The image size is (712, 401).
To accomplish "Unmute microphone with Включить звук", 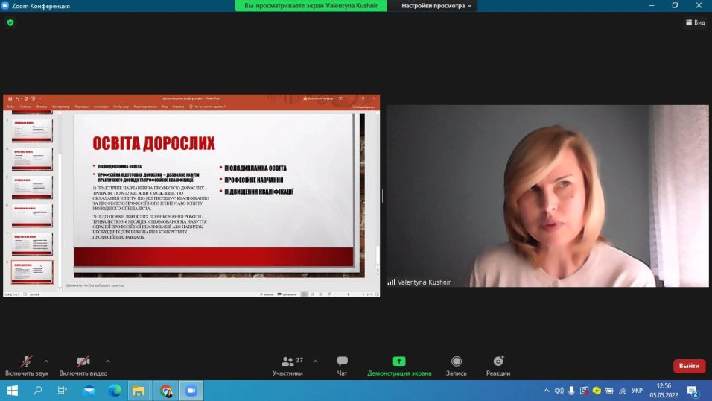I will (x=27, y=361).
